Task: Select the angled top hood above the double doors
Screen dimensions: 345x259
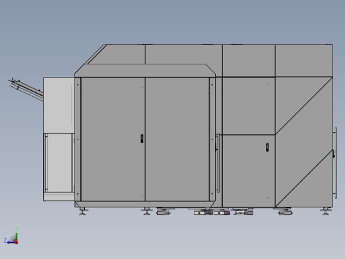Action: pyautogui.click(x=145, y=70)
